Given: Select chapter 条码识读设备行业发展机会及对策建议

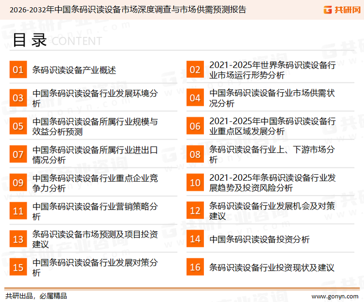Looking at the screenshot, I should point(272,211).
